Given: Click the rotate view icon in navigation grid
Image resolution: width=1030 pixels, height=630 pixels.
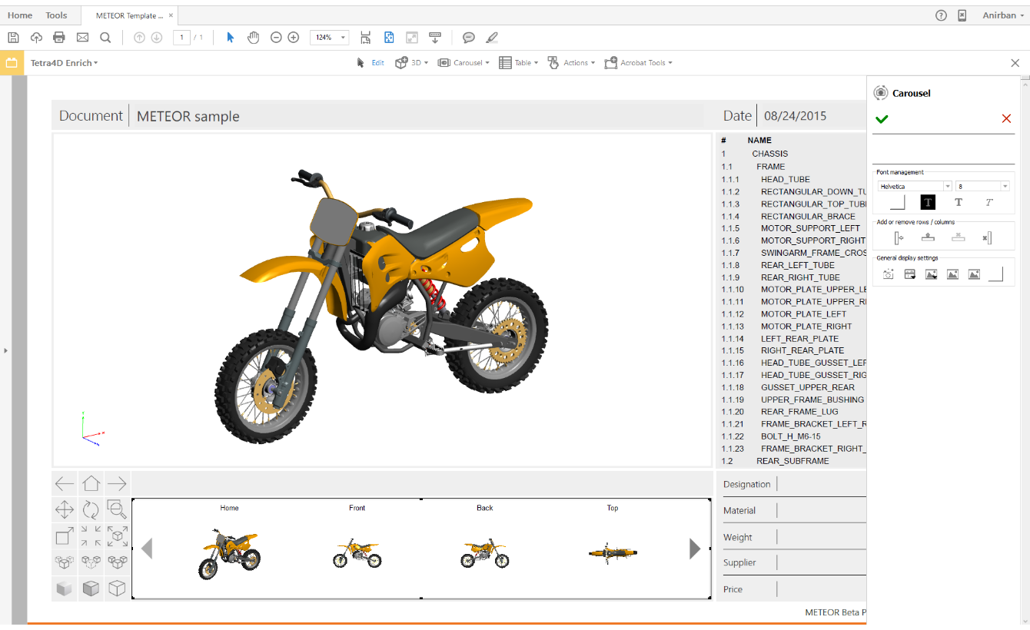Looking at the screenshot, I should (x=91, y=509).
